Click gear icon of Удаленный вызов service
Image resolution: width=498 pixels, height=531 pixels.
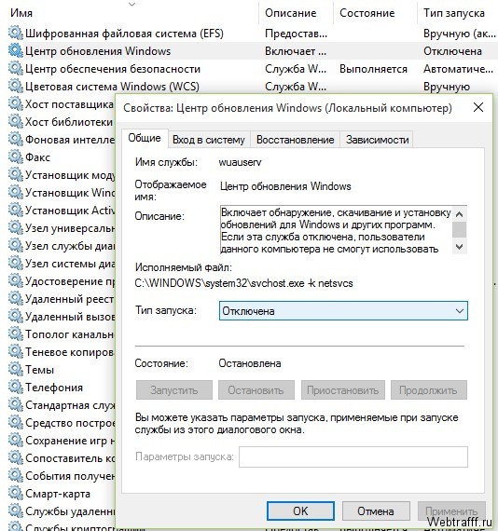15,317
